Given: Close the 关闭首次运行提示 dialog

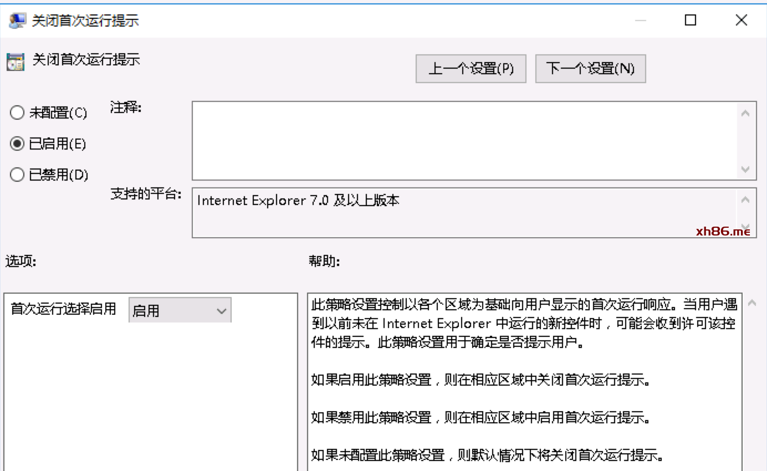Looking at the screenshot, I should pos(741,21).
